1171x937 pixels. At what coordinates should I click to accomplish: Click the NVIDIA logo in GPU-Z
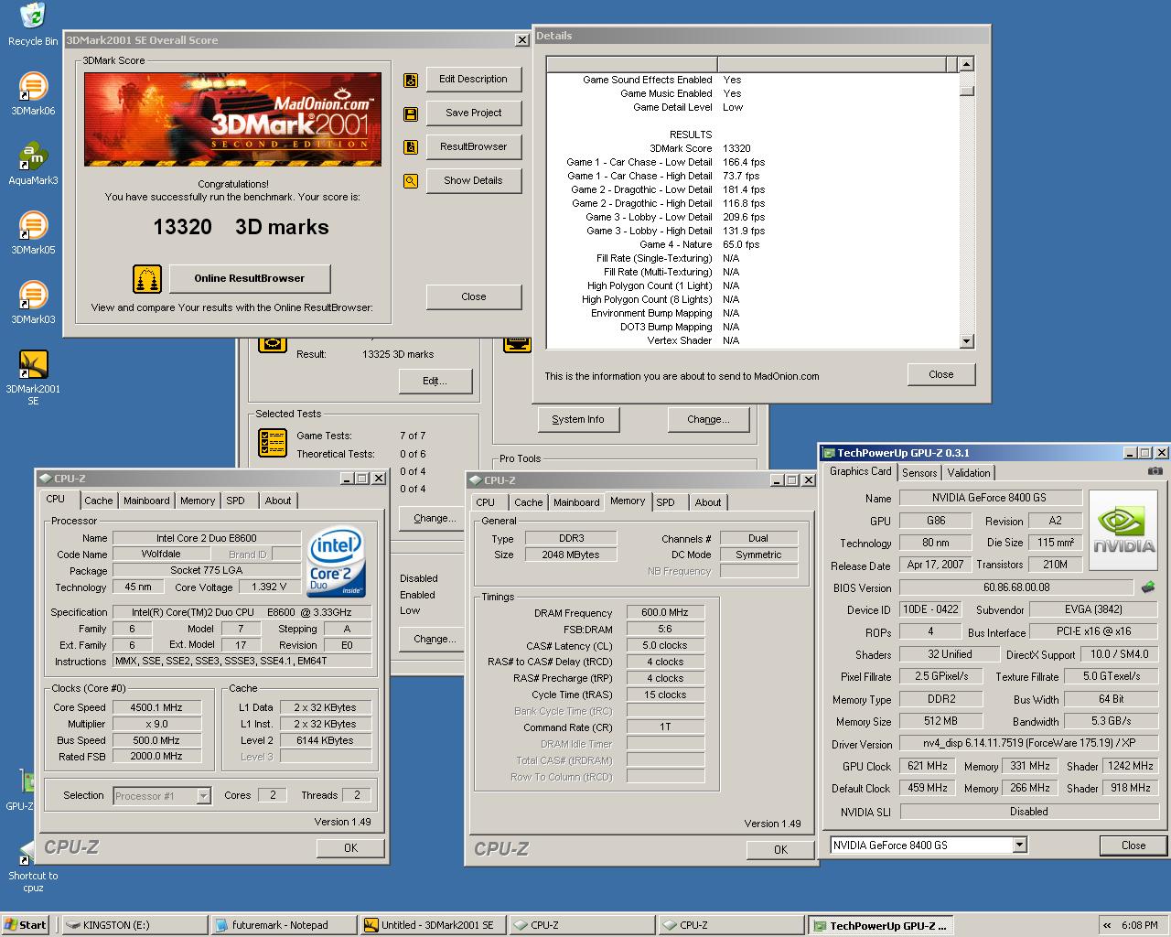(1123, 531)
